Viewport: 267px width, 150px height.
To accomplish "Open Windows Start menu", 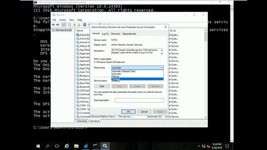I will click(38, 146).
